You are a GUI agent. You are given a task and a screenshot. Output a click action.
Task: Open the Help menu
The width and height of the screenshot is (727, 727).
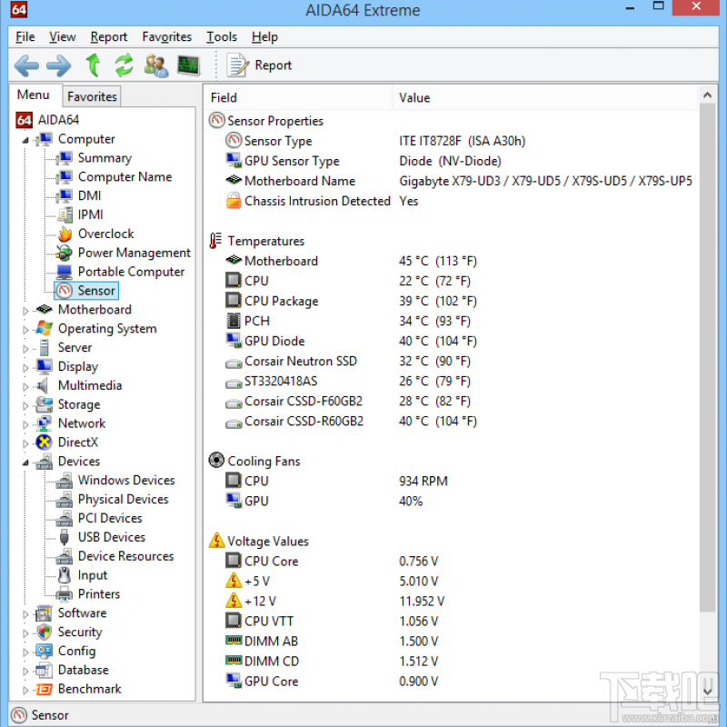point(264,36)
